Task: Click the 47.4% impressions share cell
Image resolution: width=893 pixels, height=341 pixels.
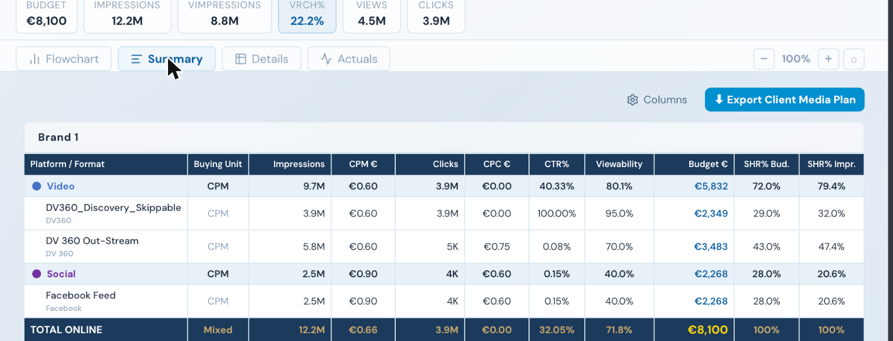Action: [831, 247]
